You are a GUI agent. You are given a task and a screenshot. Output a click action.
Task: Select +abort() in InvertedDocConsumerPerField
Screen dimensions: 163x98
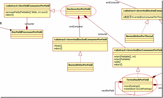(x=118, y=65)
